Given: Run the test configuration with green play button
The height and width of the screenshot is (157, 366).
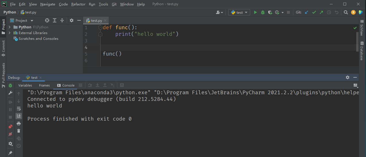Looking at the screenshot, I should (255, 12).
